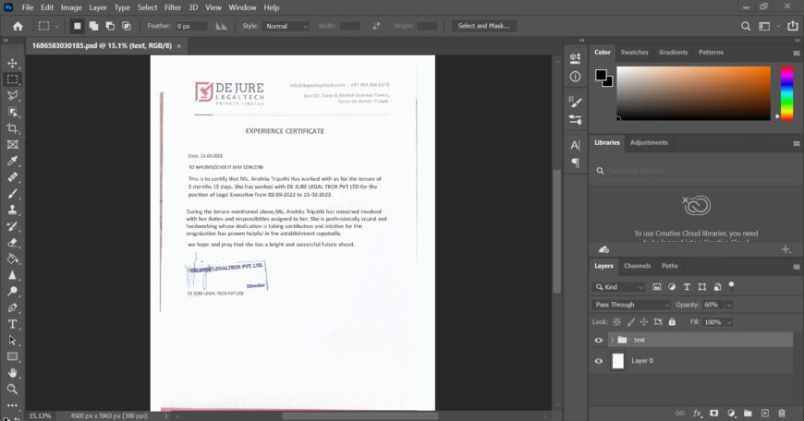Open the Paragraph panel icon

coord(576,162)
